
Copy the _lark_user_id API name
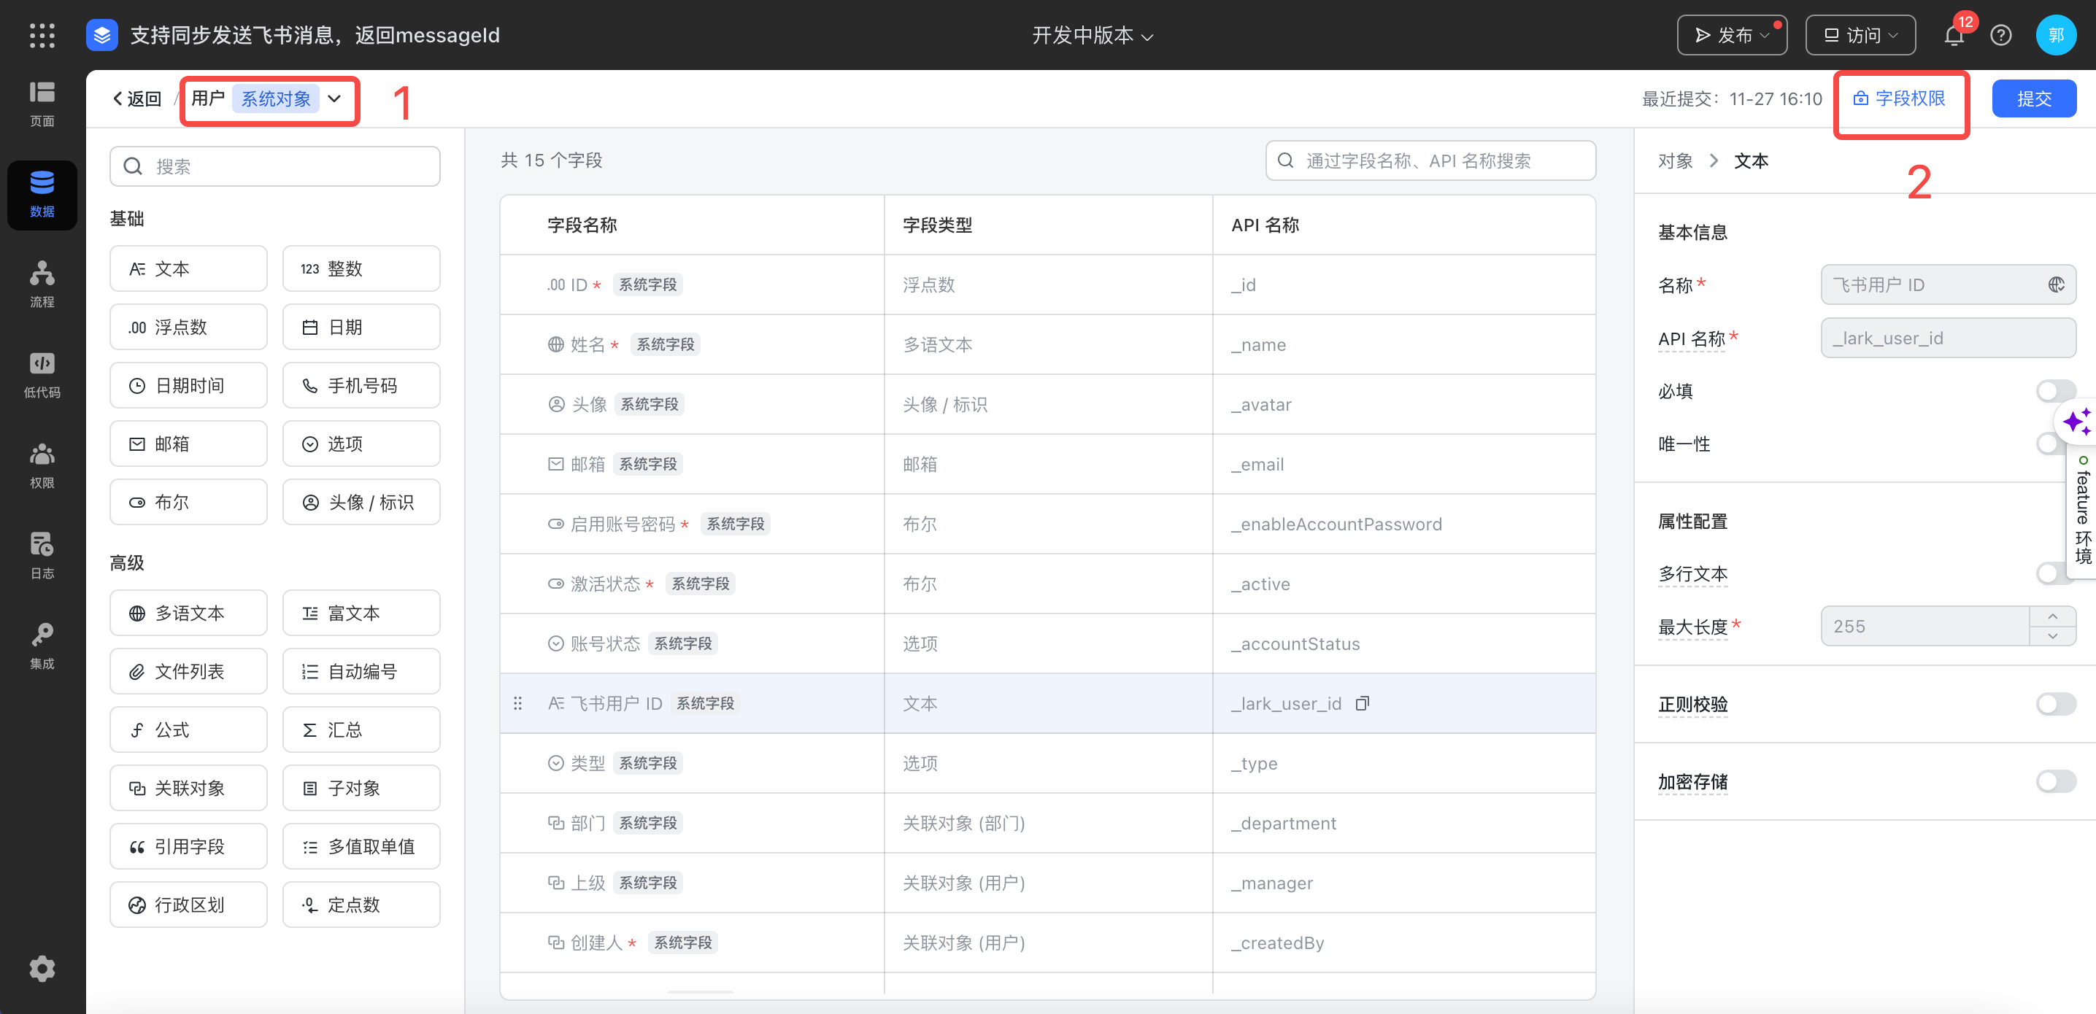point(1362,703)
